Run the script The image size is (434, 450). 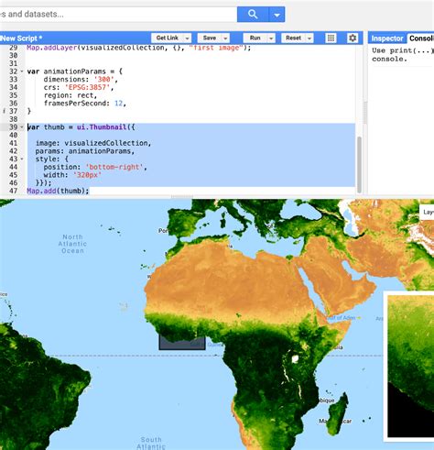(x=255, y=38)
